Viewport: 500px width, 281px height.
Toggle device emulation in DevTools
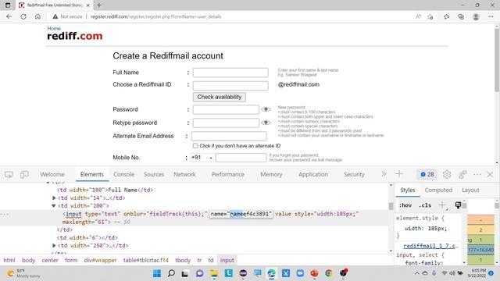click(x=24, y=174)
